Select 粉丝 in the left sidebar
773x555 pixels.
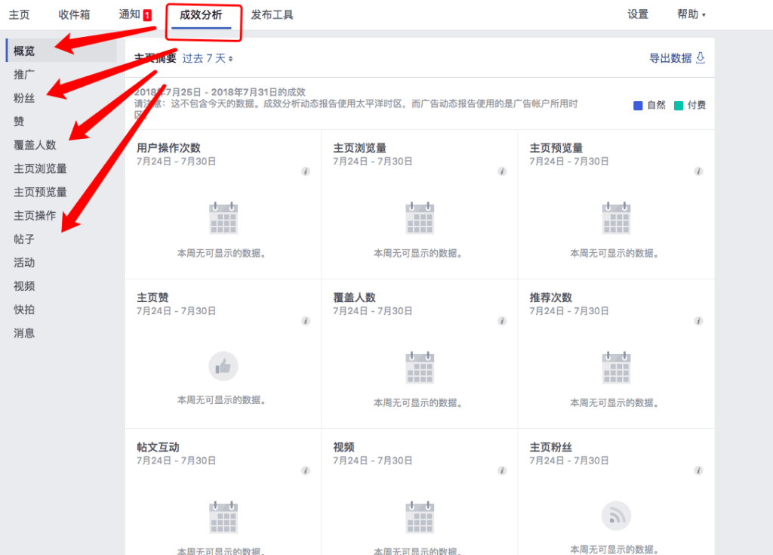coord(24,97)
